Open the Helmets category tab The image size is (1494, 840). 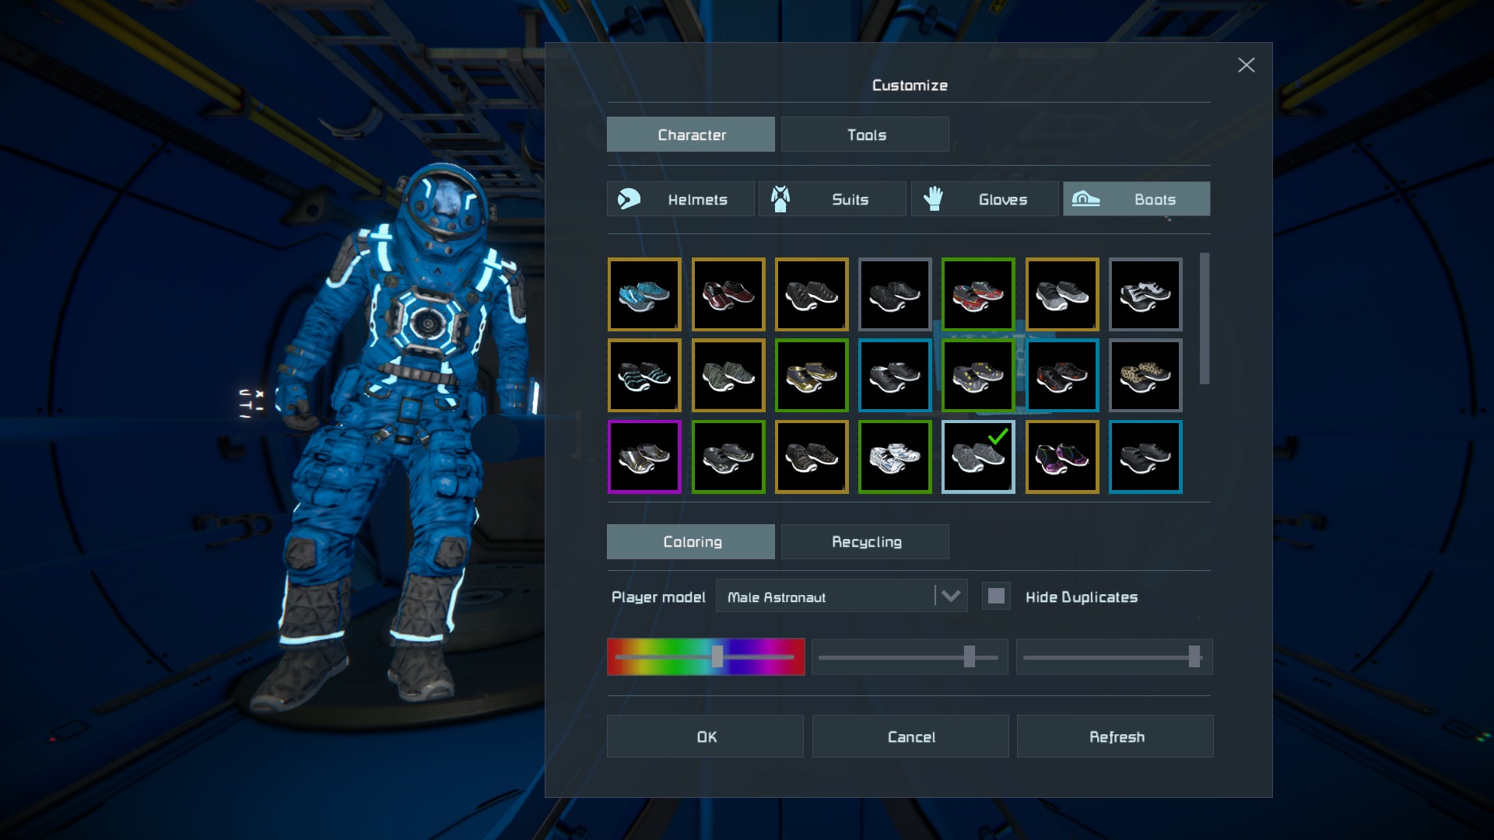pos(681,199)
